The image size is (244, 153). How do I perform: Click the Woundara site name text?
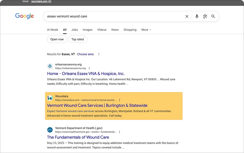pyautogui.click(x=62, y=96)
